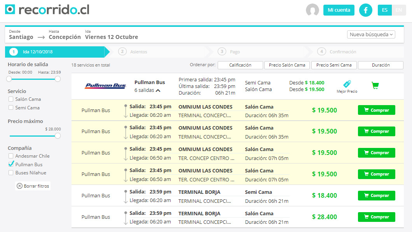Open the Nueva búsqueda dropdown
The image size is (412, 232).
pyautogui.click(x=371, y=35)
